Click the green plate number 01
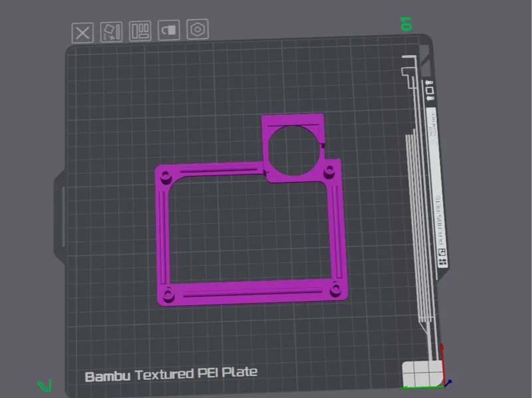This screenshot has height=398, width=532. click(x=406, y=24)
